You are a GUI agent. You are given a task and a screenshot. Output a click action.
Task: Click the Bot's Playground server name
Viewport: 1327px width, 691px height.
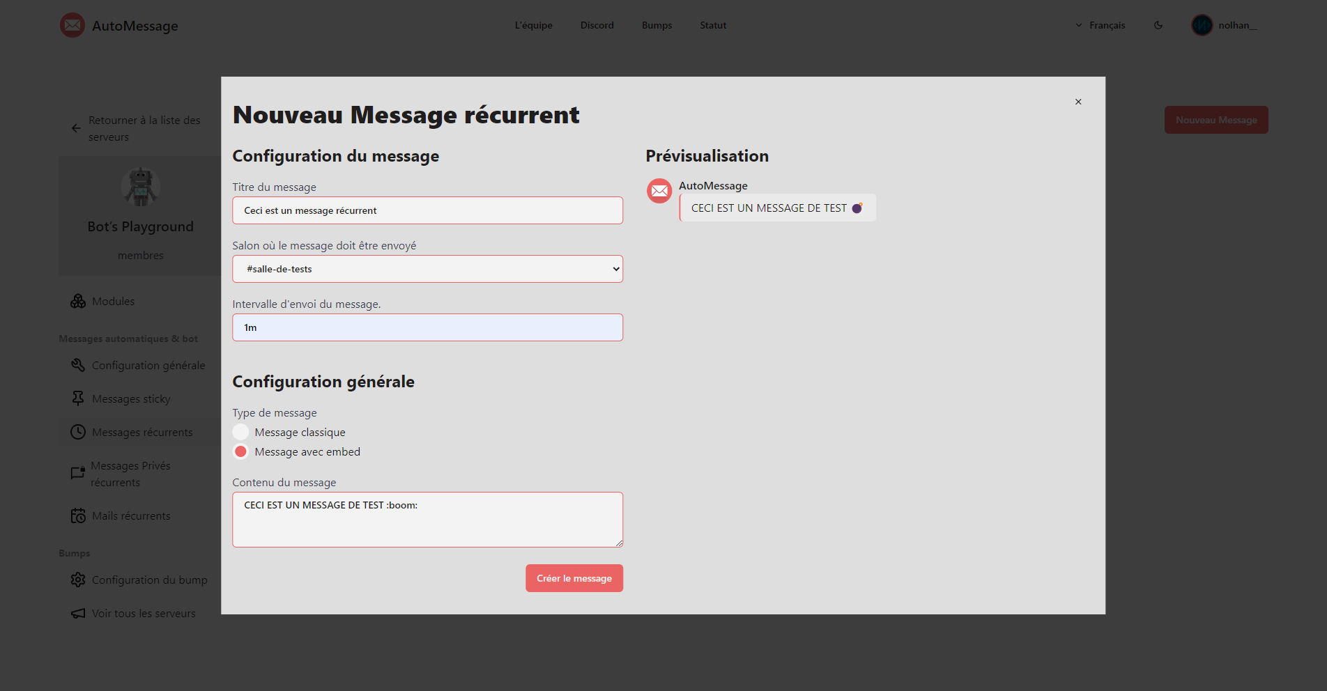click(141, 226)
